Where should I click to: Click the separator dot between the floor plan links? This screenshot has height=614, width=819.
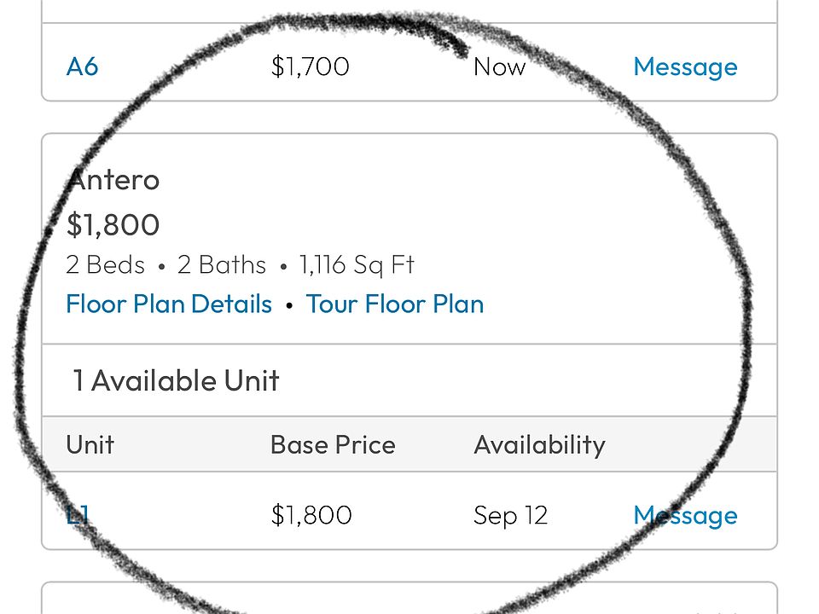[289, 305]
